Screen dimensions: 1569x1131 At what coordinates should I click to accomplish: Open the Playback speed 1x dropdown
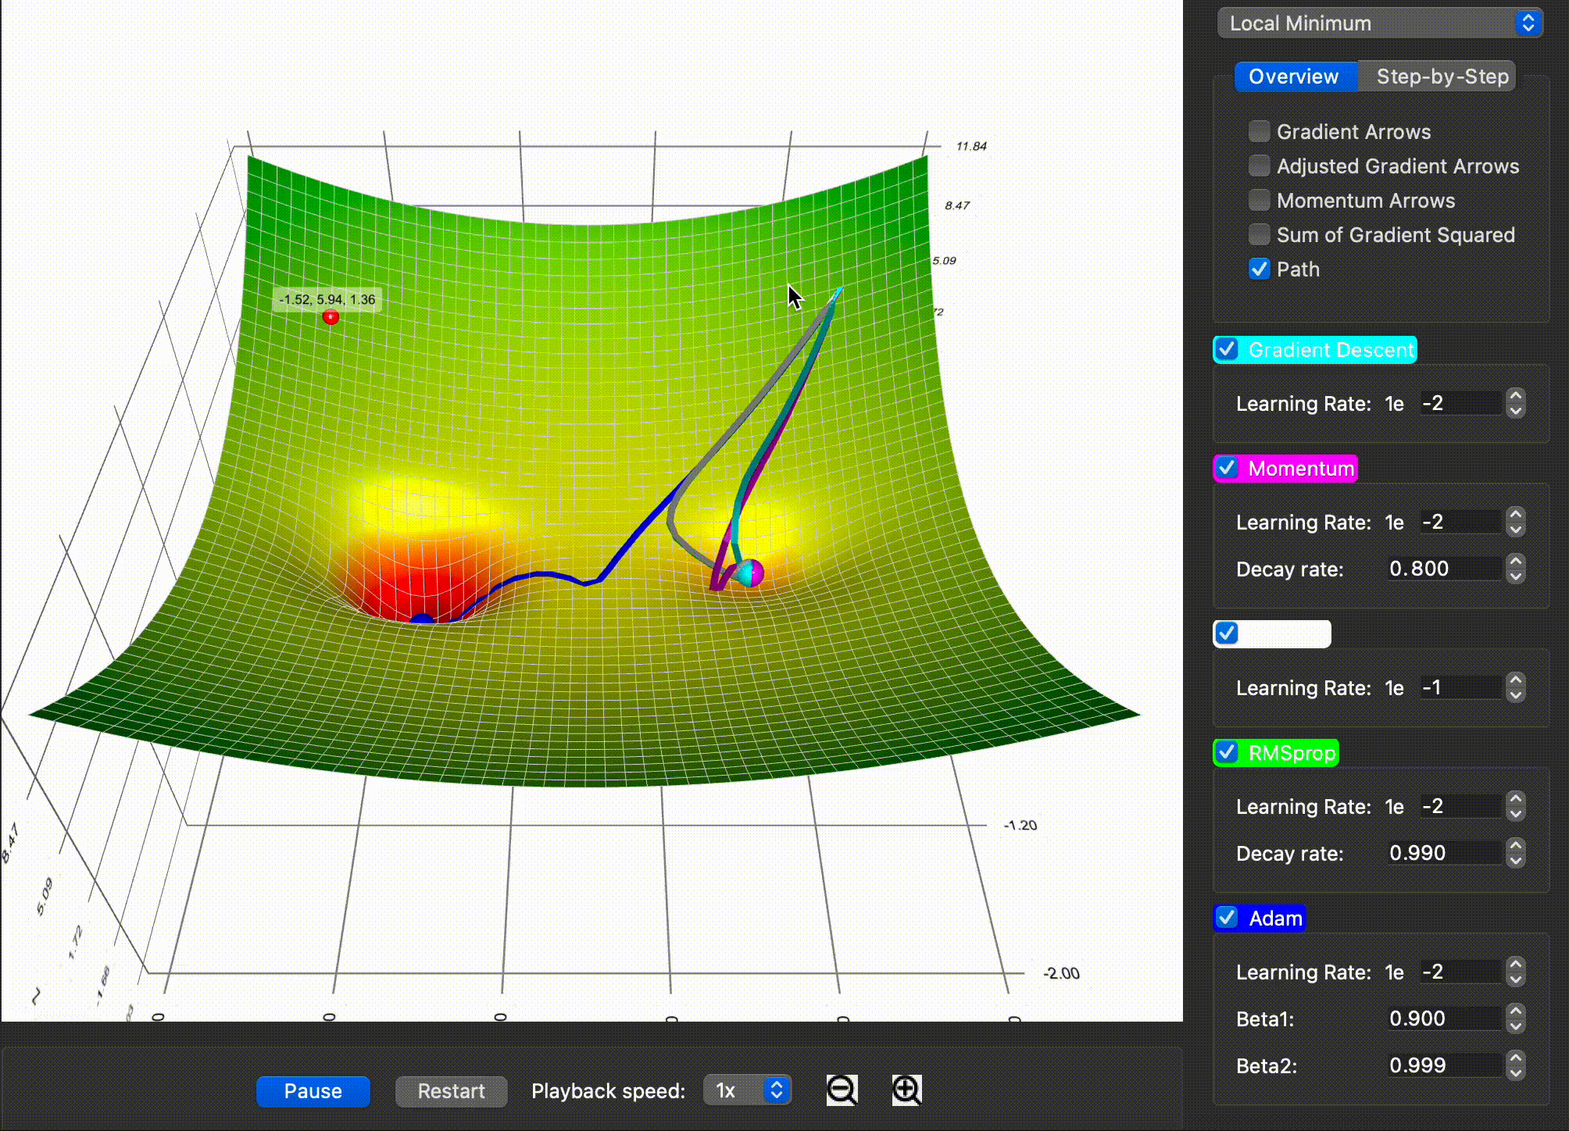click(x=747, y=1090)
